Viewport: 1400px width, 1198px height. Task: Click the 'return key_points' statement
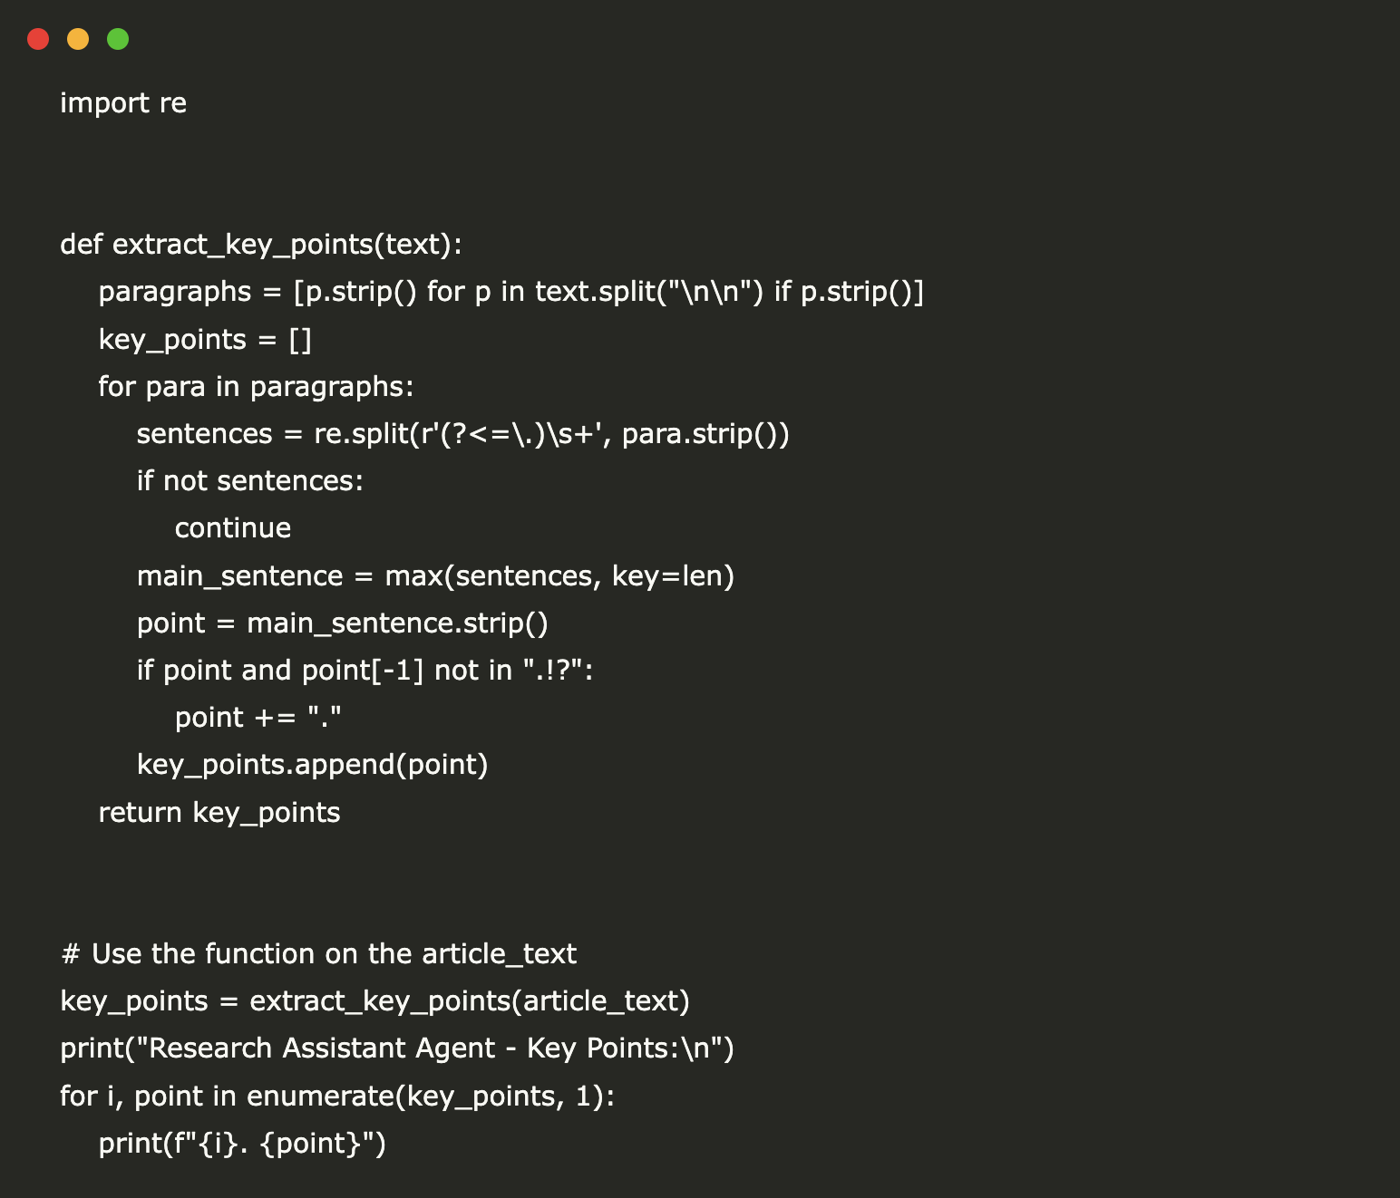pos(219,813)
